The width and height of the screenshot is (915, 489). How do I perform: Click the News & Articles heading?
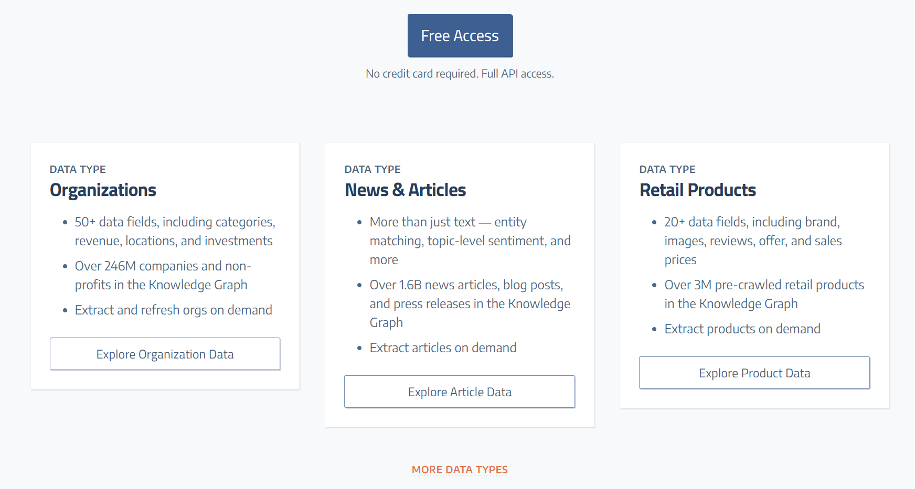pos(405,190)
